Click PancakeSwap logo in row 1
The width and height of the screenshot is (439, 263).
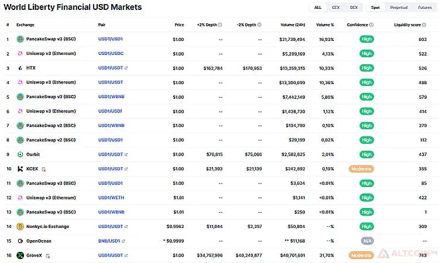click(x=20, y=39)
